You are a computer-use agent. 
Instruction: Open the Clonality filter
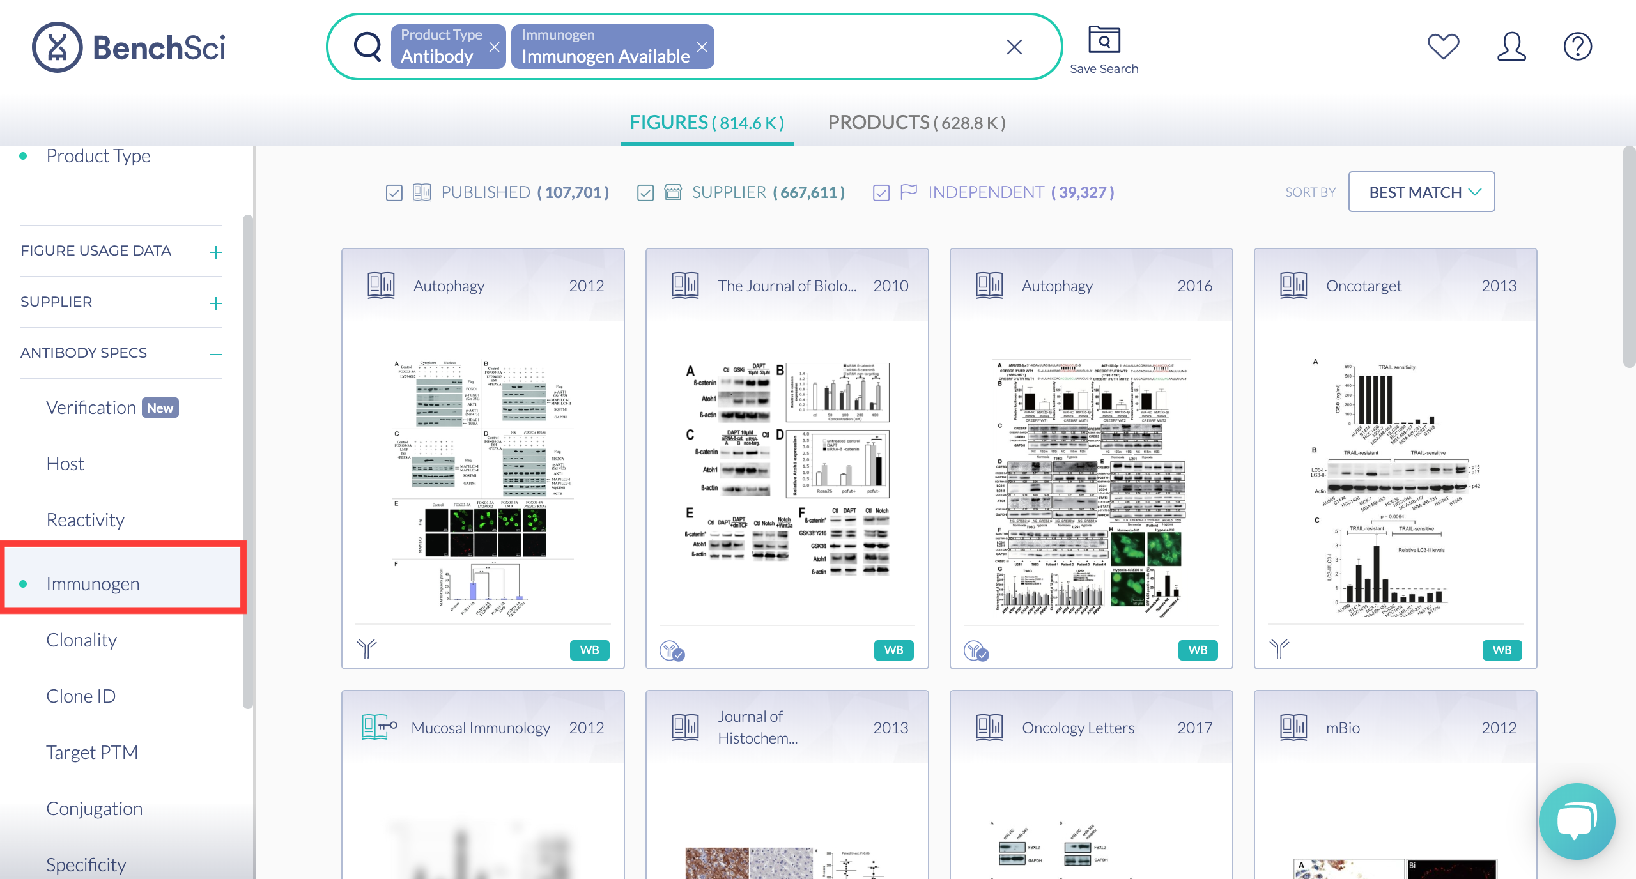pyautogui.click(x=82, y=640)
